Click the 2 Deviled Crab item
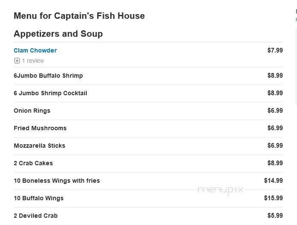 pyautogui.click(x=35, y=216)
